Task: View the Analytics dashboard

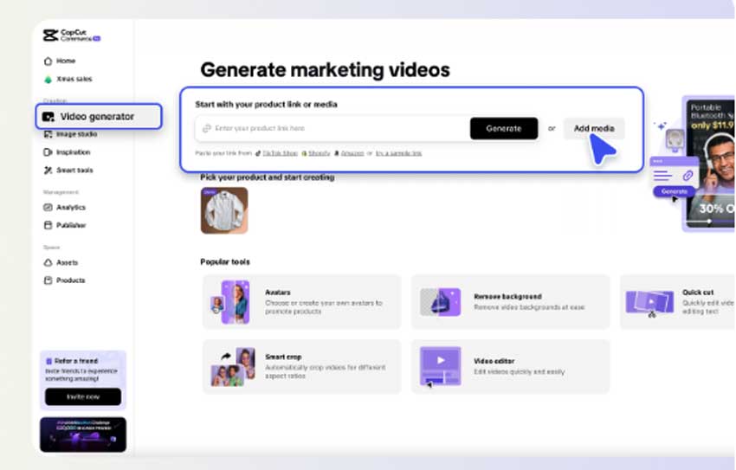Action: [70, 208]
